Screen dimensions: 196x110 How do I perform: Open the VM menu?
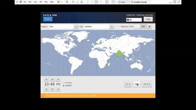coord(41,2)
